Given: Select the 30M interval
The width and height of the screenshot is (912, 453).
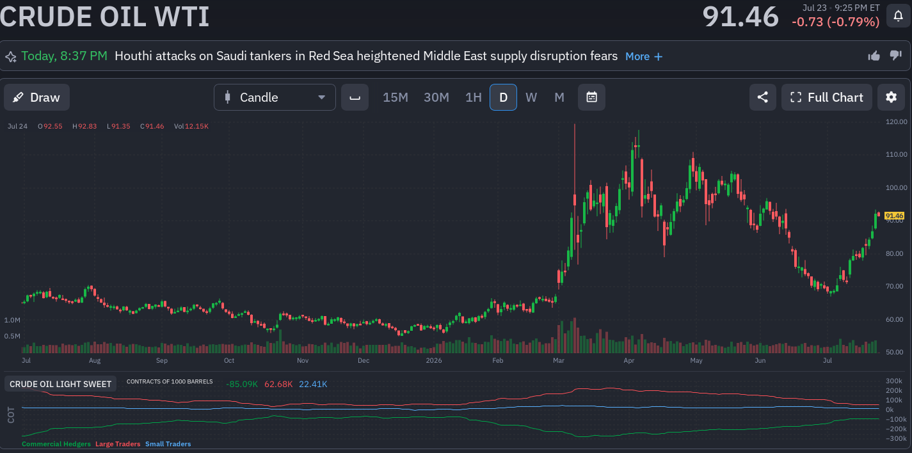Looking at the screenshot, I should pyautogui.click(x=436, y=97).
